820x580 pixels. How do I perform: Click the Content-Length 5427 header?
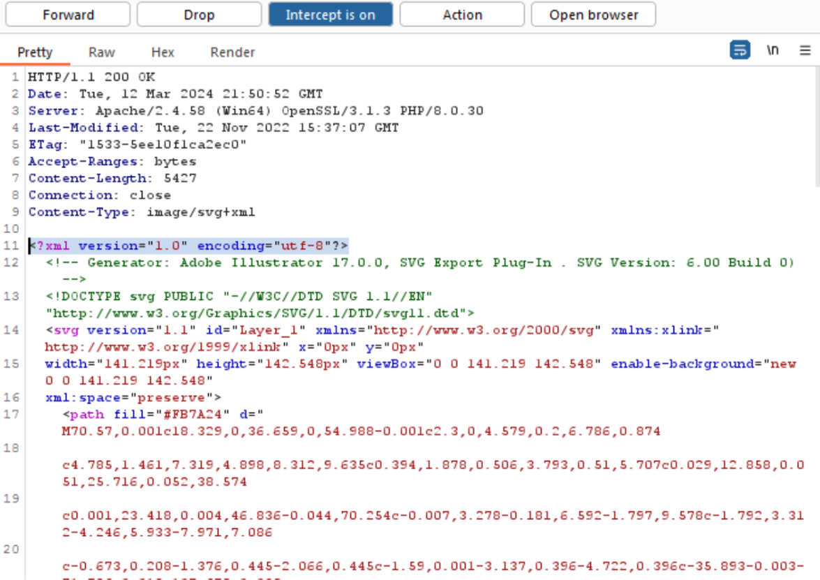coord(112,179)
